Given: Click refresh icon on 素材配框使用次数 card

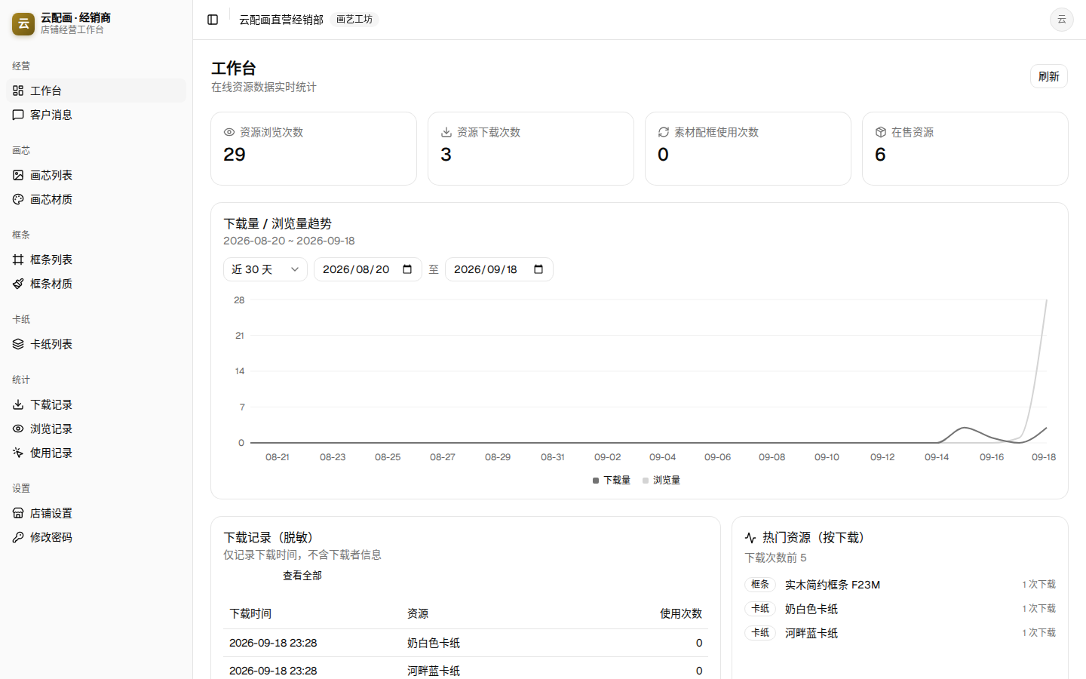Looking at the screenshot, I should click(x=664, y=132).
